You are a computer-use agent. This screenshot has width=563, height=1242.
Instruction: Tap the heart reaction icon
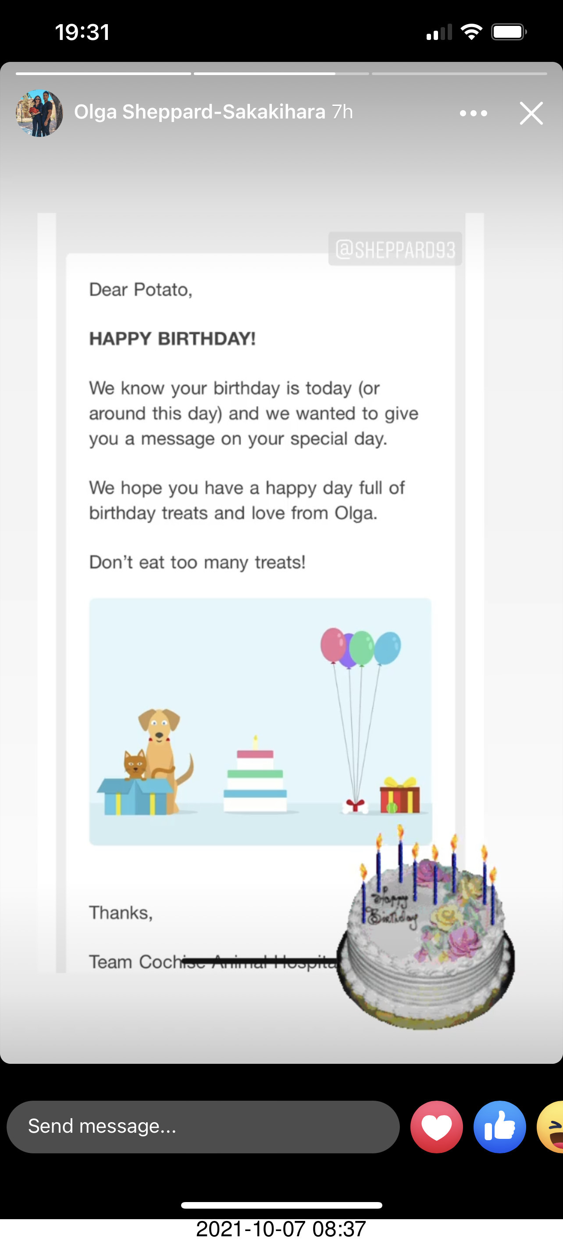coord(436,1127)
